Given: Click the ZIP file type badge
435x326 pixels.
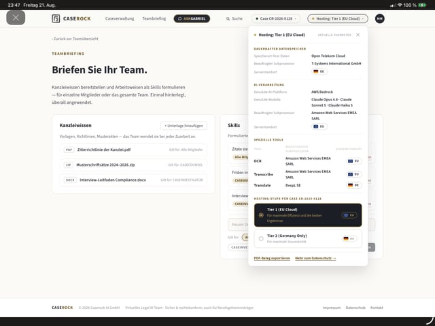Looking at the screenshot, I should (68, 164).
